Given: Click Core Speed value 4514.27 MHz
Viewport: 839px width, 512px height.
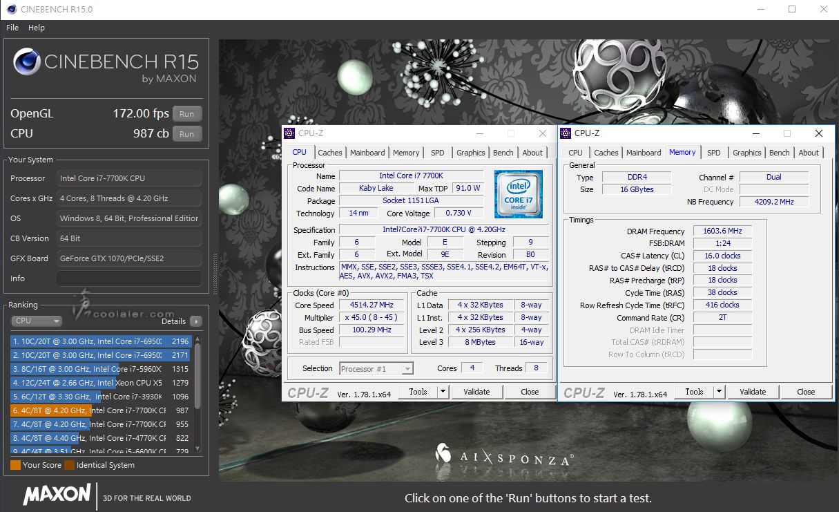Looking at the screenshot, I should coord(372,305).
